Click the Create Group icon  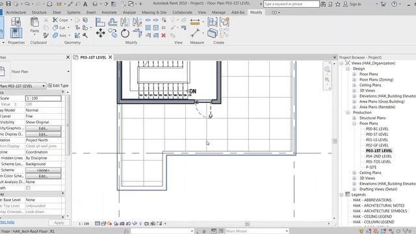point(224,21)
